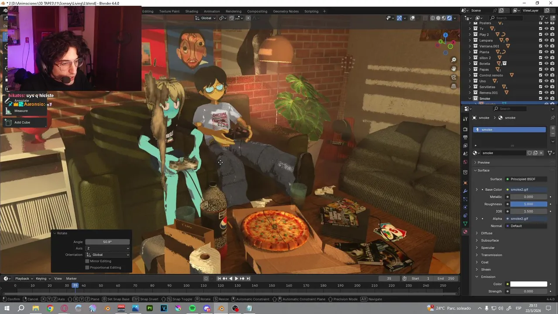Enable the Mirror Editing checkbox
This screenshot has width=558, height=314.
click(x=87, y=261)
